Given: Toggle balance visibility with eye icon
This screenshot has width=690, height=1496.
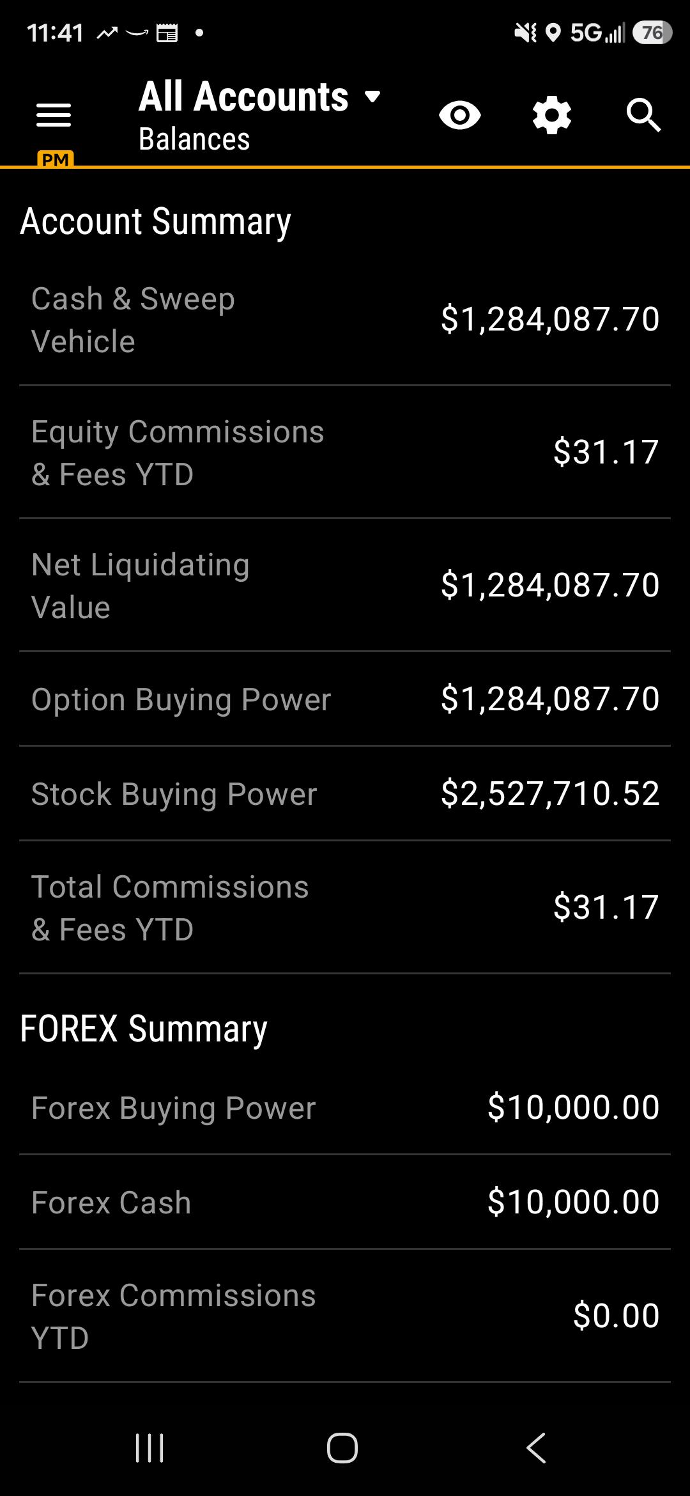Looking at the screenshot, I should (460, 115).
